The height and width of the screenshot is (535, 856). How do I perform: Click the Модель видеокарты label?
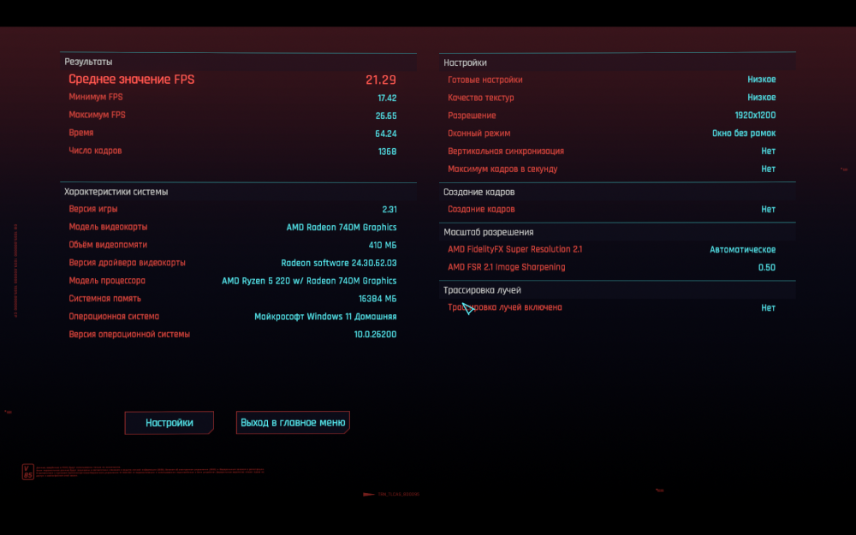tap(108, 227)
